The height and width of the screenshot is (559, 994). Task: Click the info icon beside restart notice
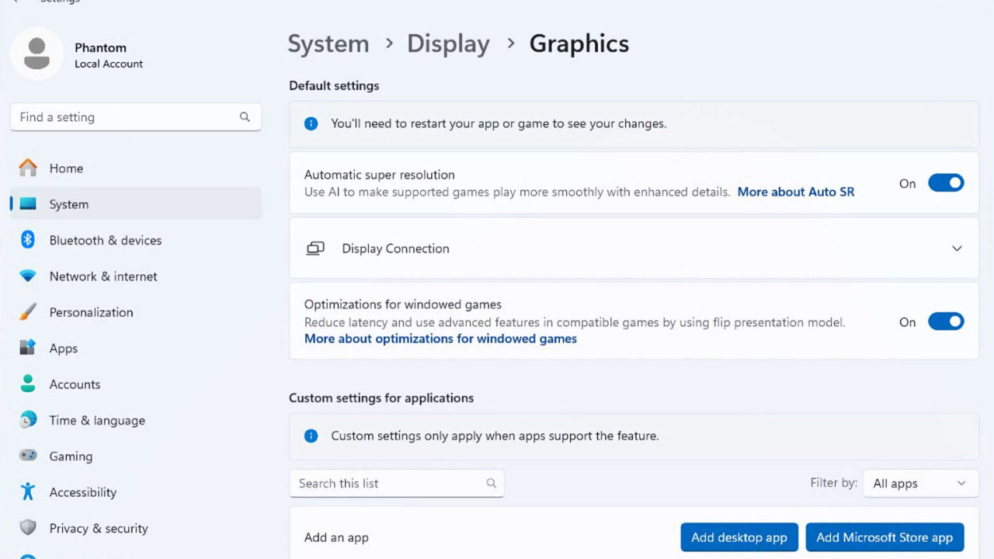(311, 123)
